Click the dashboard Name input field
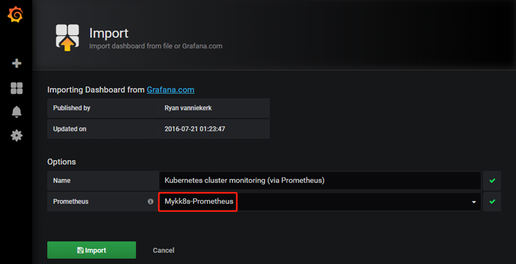The width and height of the screenshot is (516, 264). click(320, 181)
